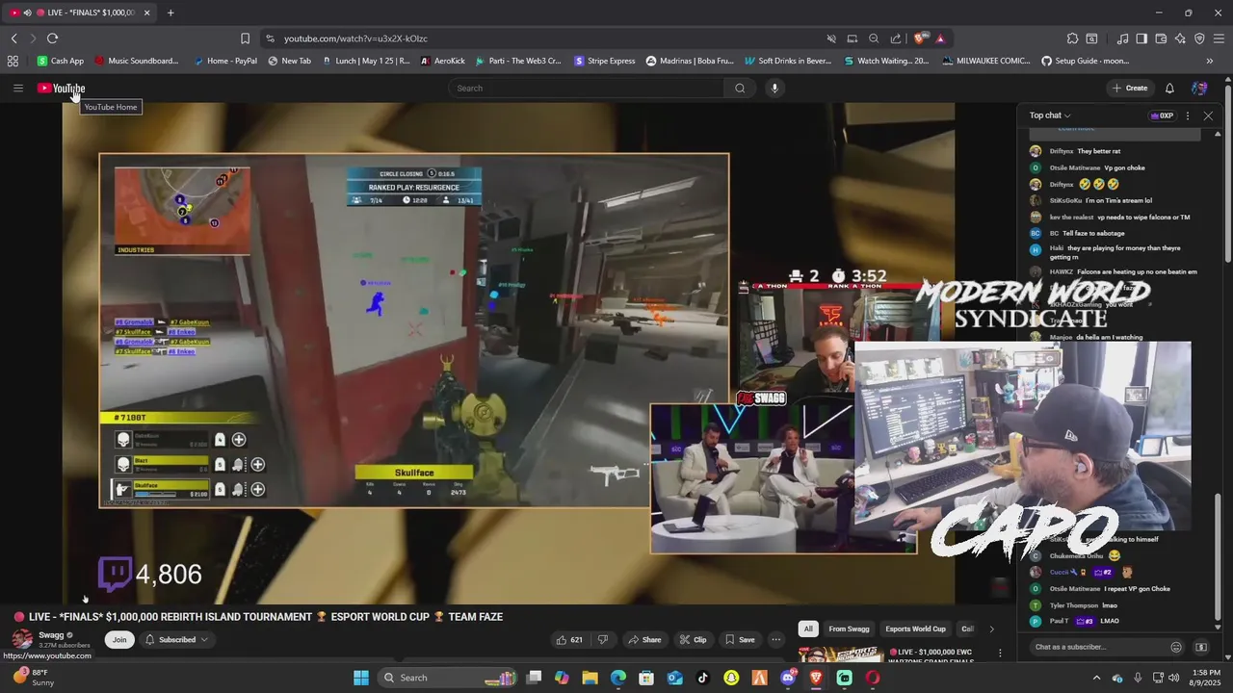Open the Swagg channel name

pyautogui.click(x=51, y=635)
